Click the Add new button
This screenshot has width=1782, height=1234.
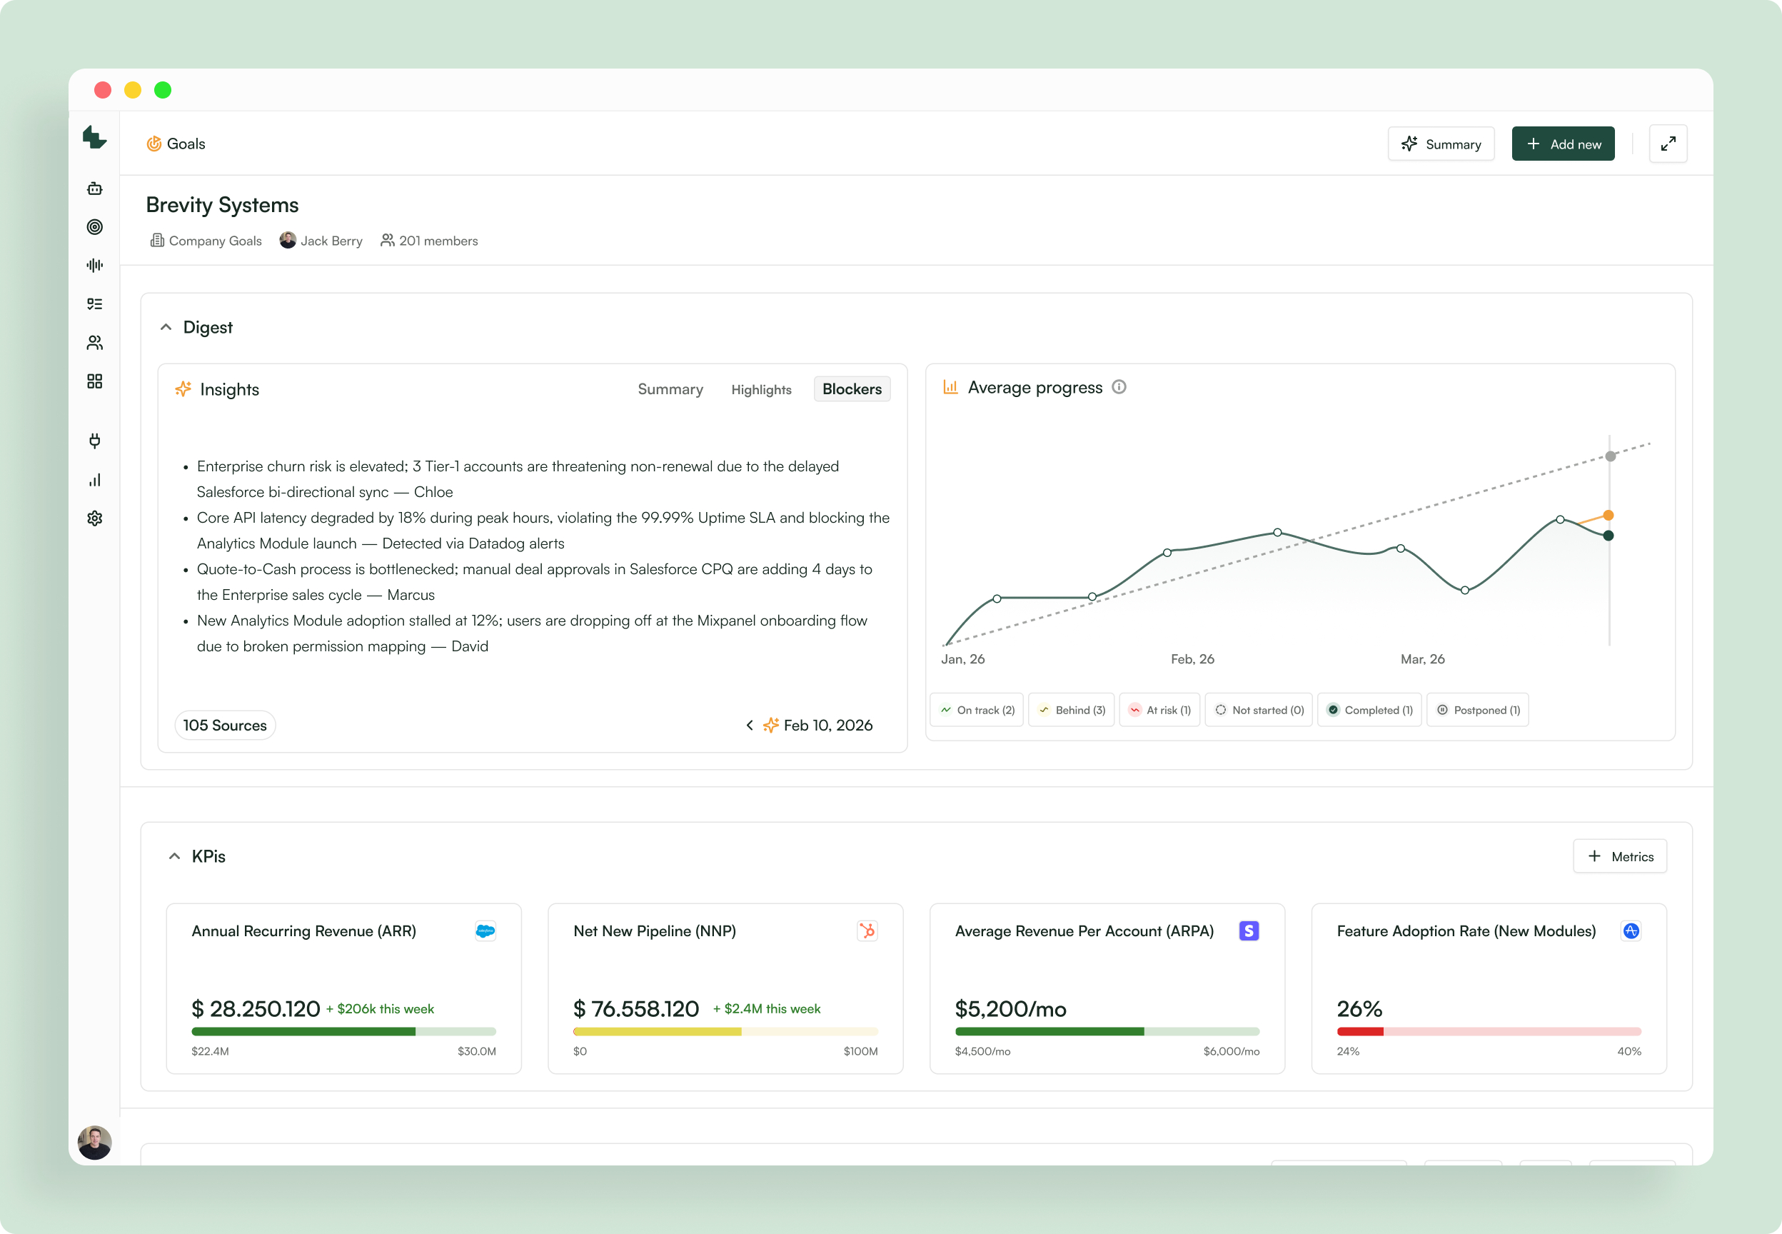(x=1563, y=144)
